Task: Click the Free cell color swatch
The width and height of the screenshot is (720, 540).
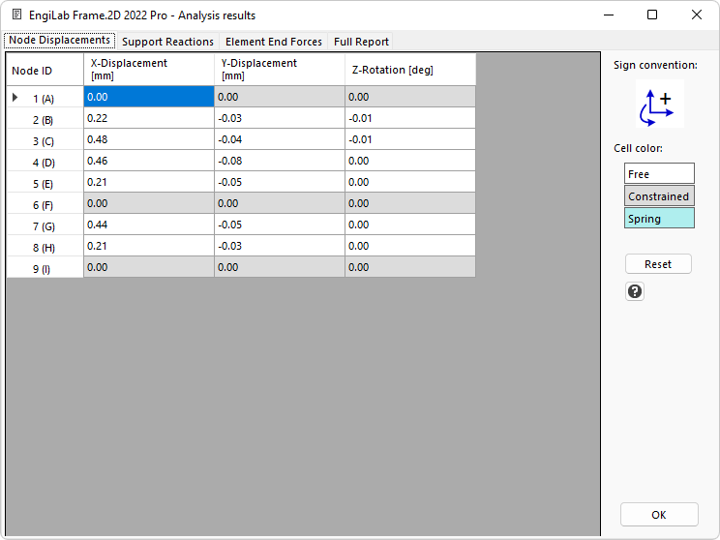Action: tap(658, 174)
